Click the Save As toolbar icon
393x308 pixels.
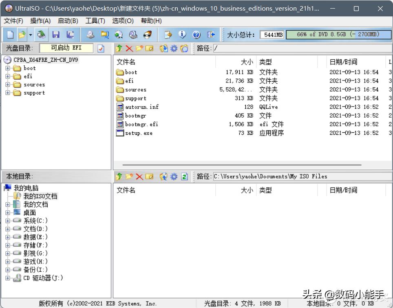click(71, 34)
